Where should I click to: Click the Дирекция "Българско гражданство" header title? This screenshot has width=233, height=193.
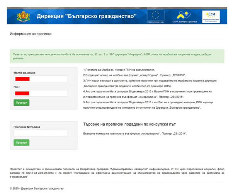(x=86, y=17)
